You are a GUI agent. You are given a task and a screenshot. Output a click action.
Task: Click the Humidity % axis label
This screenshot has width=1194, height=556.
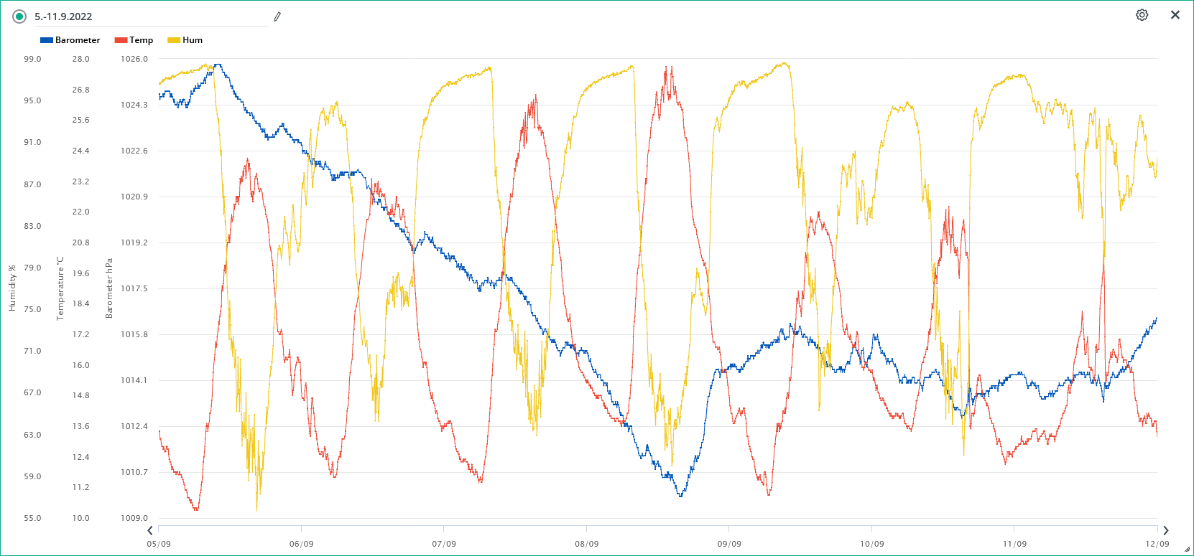(x=12, y=288)
